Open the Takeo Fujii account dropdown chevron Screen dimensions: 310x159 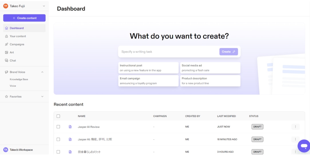point(44,6)
